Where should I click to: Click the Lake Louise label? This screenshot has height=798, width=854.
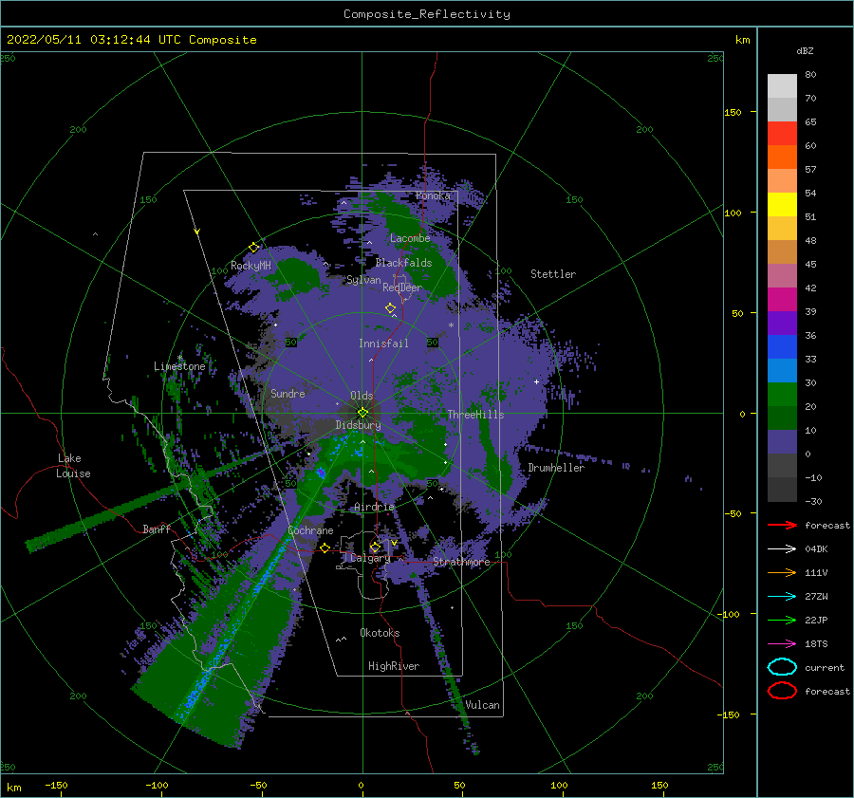coord(73,466)
